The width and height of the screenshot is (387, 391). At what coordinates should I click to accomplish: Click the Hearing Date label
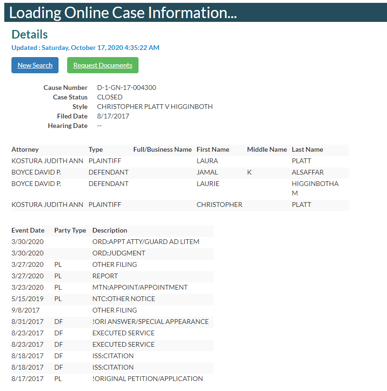[68, 126]
